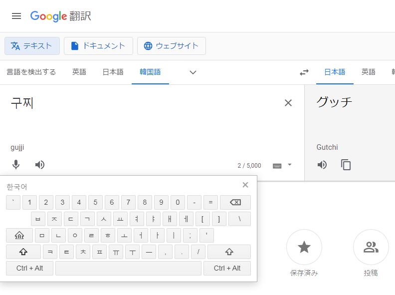Click the romanization text gujji
395x295 pixels.
click(x=17, y=148)
